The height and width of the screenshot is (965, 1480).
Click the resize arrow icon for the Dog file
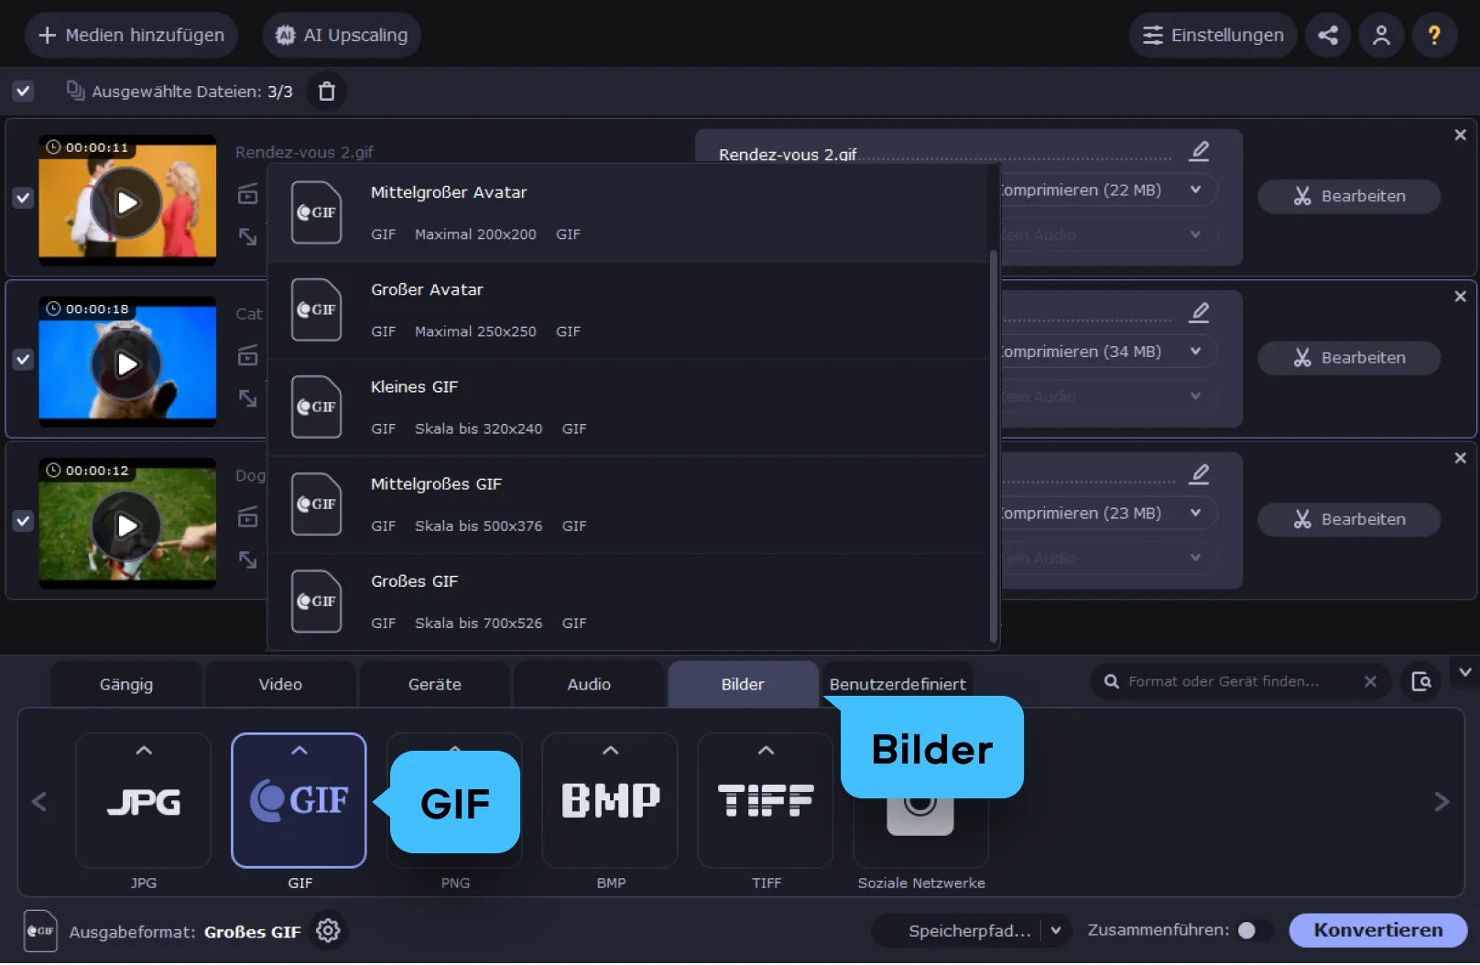pos(248,560)
